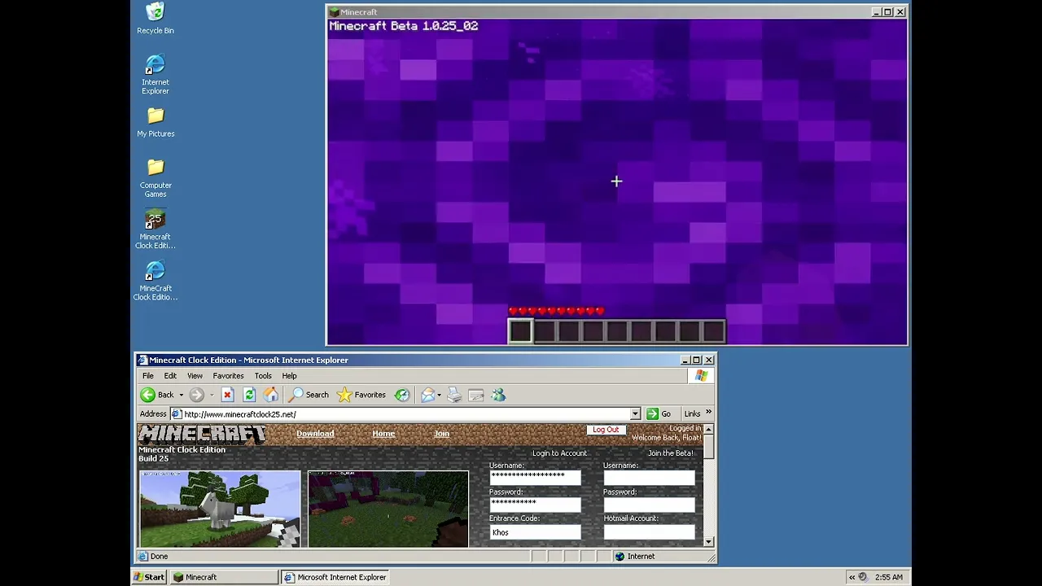This screenshot has height=586, width=1042.
Task: Open the Tools menu
Action: (x=262, y=376)
